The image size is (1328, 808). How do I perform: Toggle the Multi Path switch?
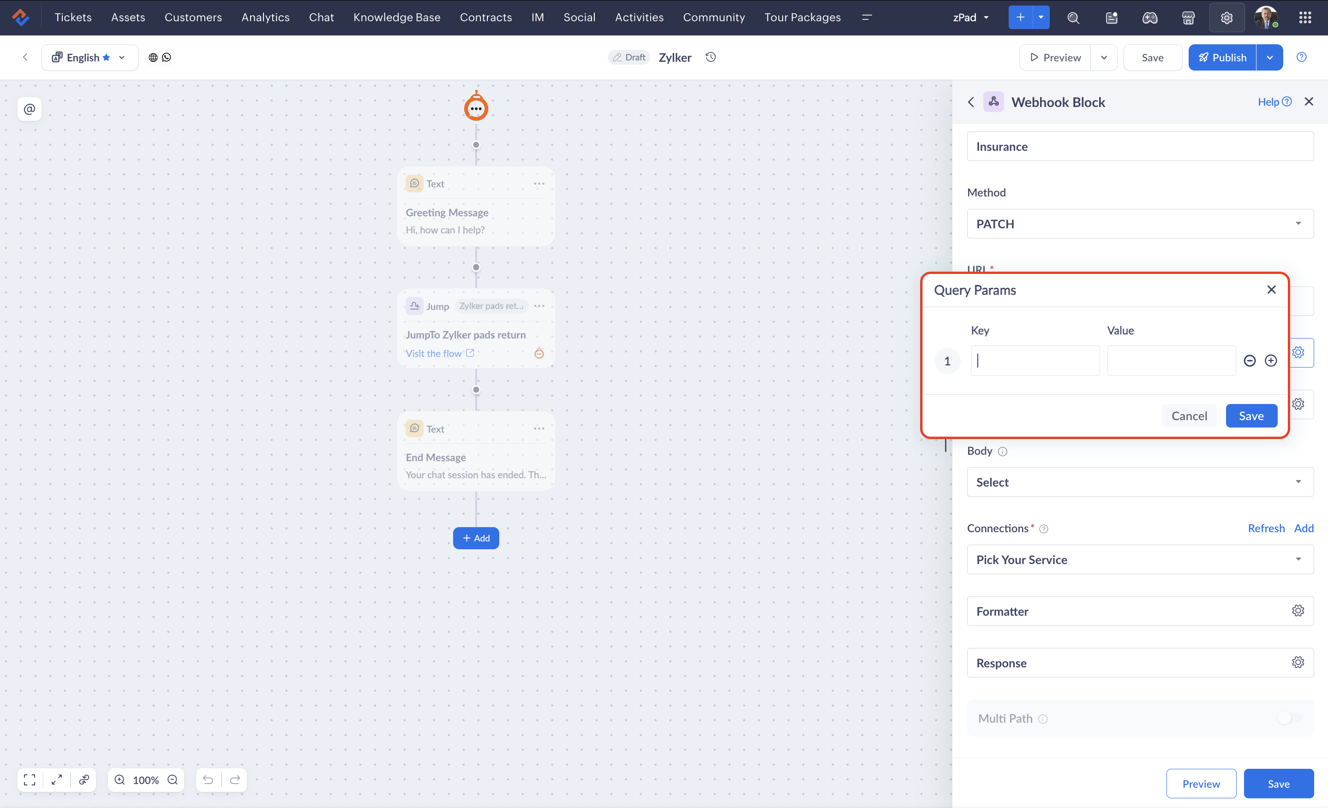point(1289,718)
